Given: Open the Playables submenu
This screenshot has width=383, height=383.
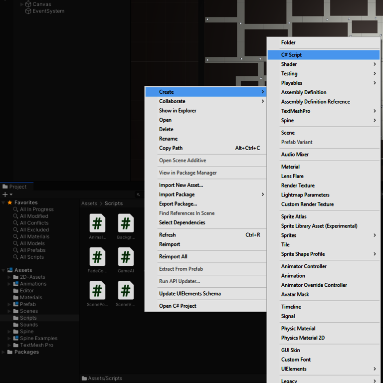Looking at the screenshot, I should [323, 83].
